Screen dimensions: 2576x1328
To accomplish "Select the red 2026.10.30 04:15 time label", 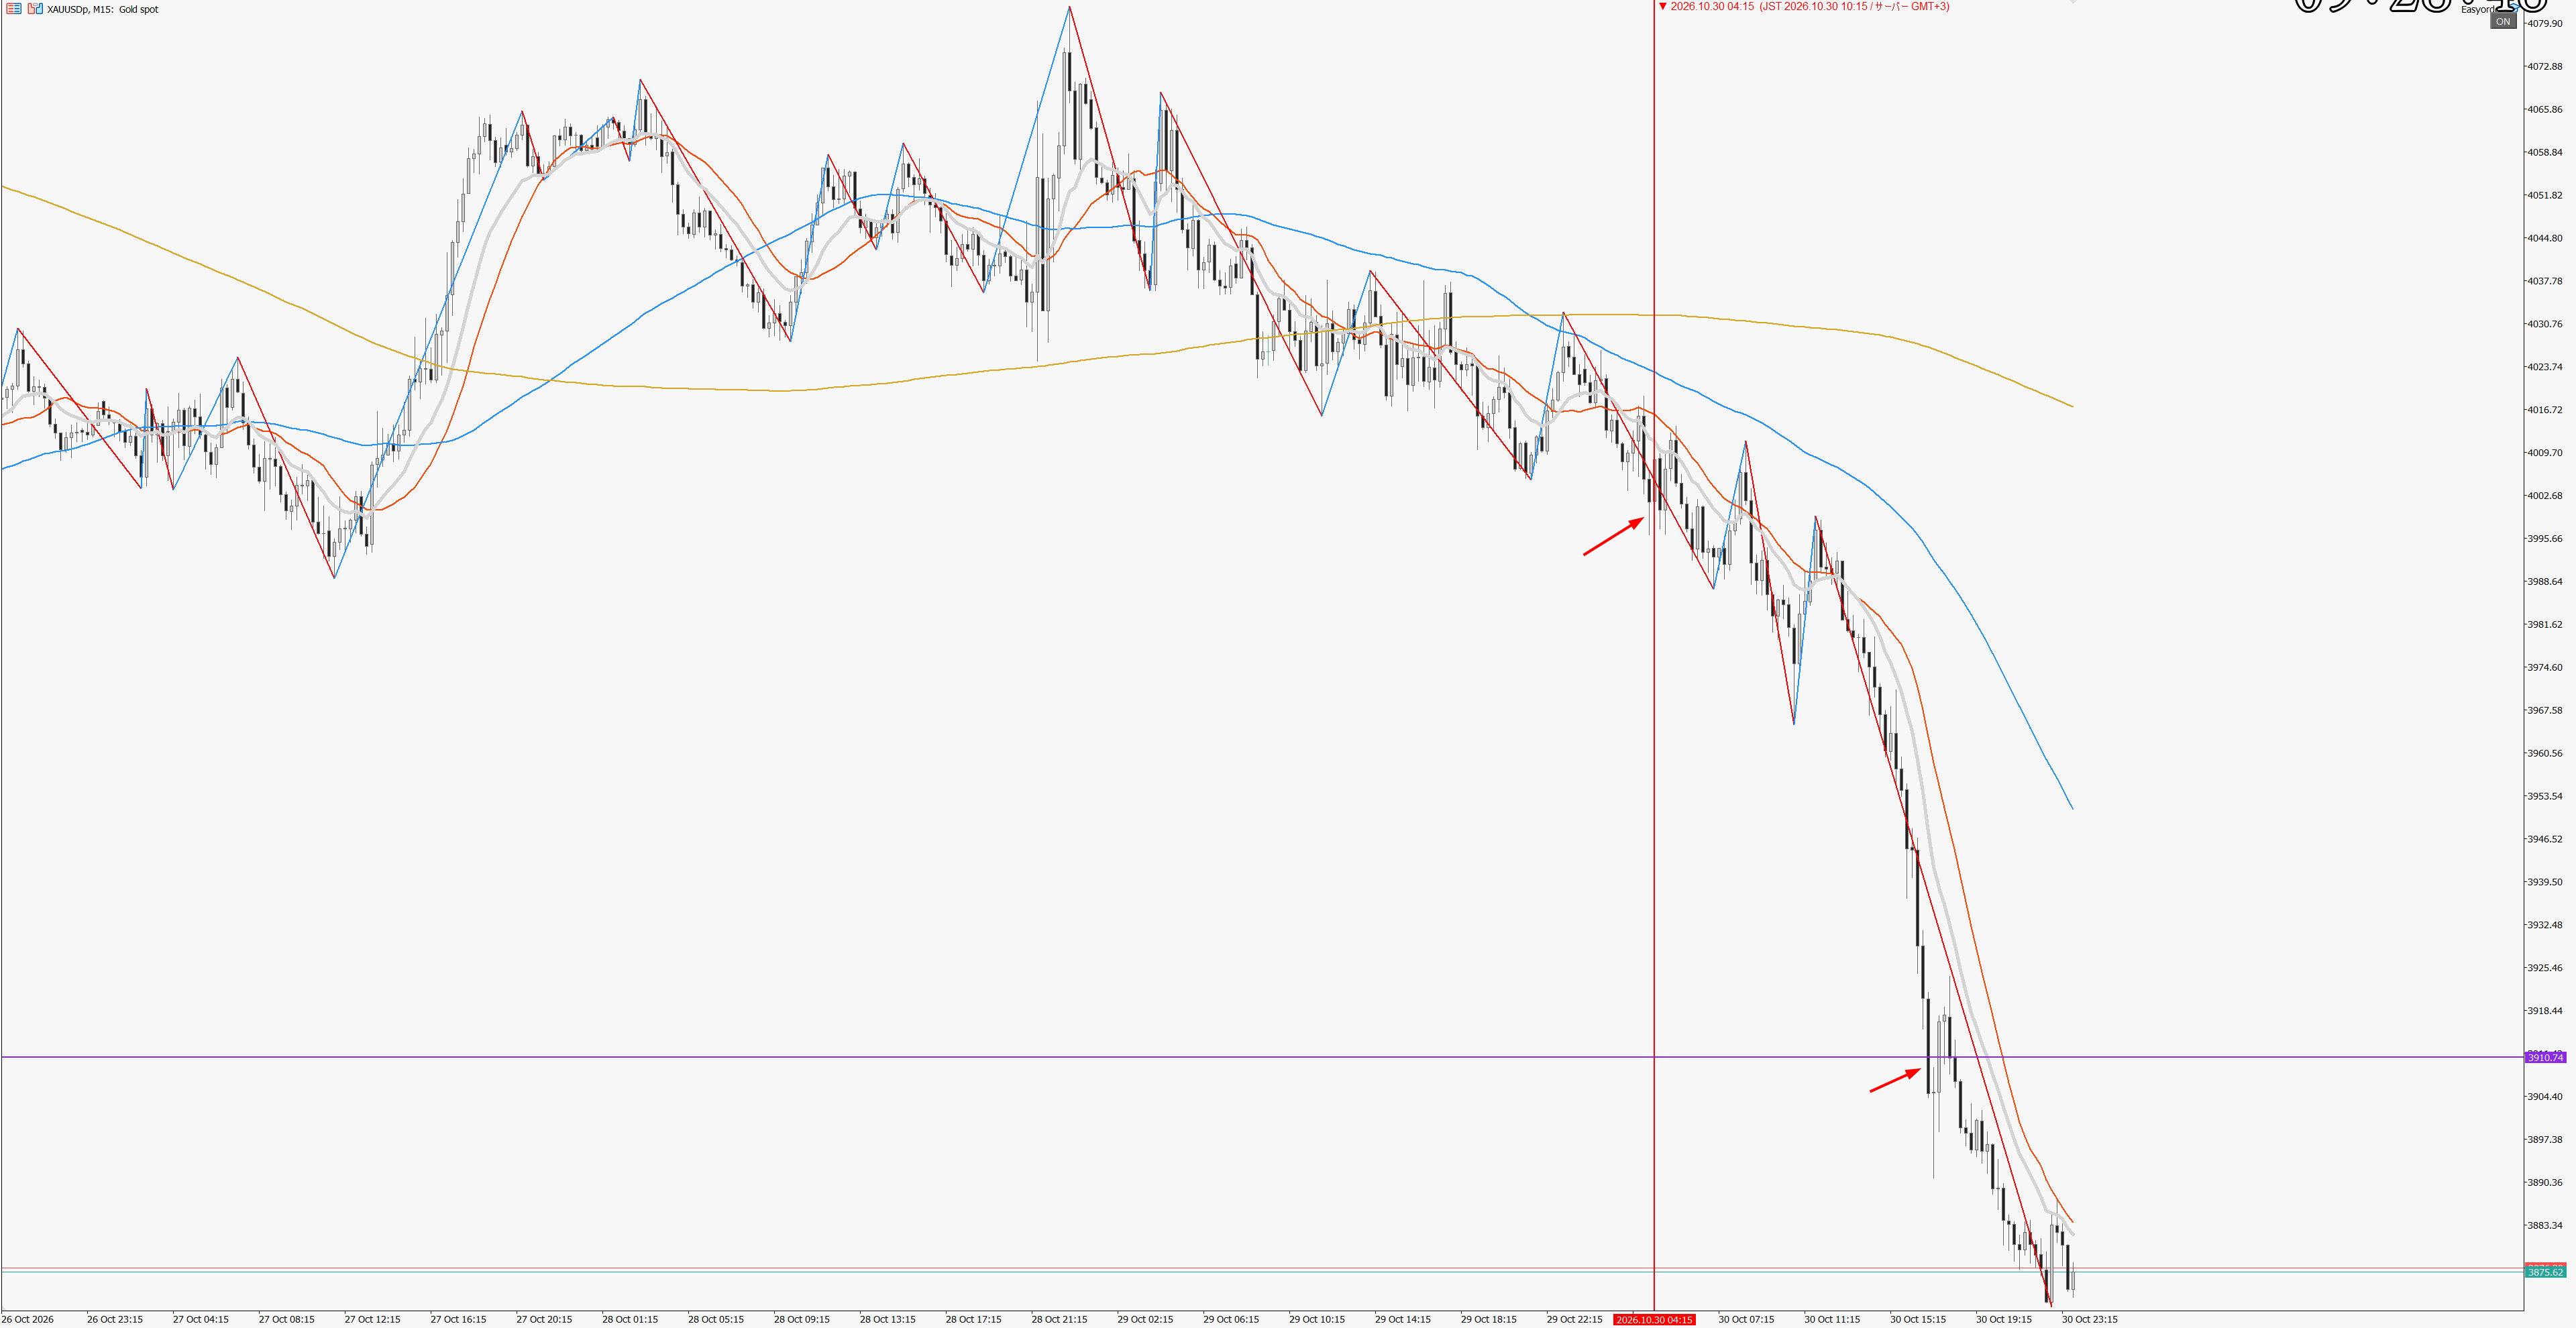I will 1654,1320.
